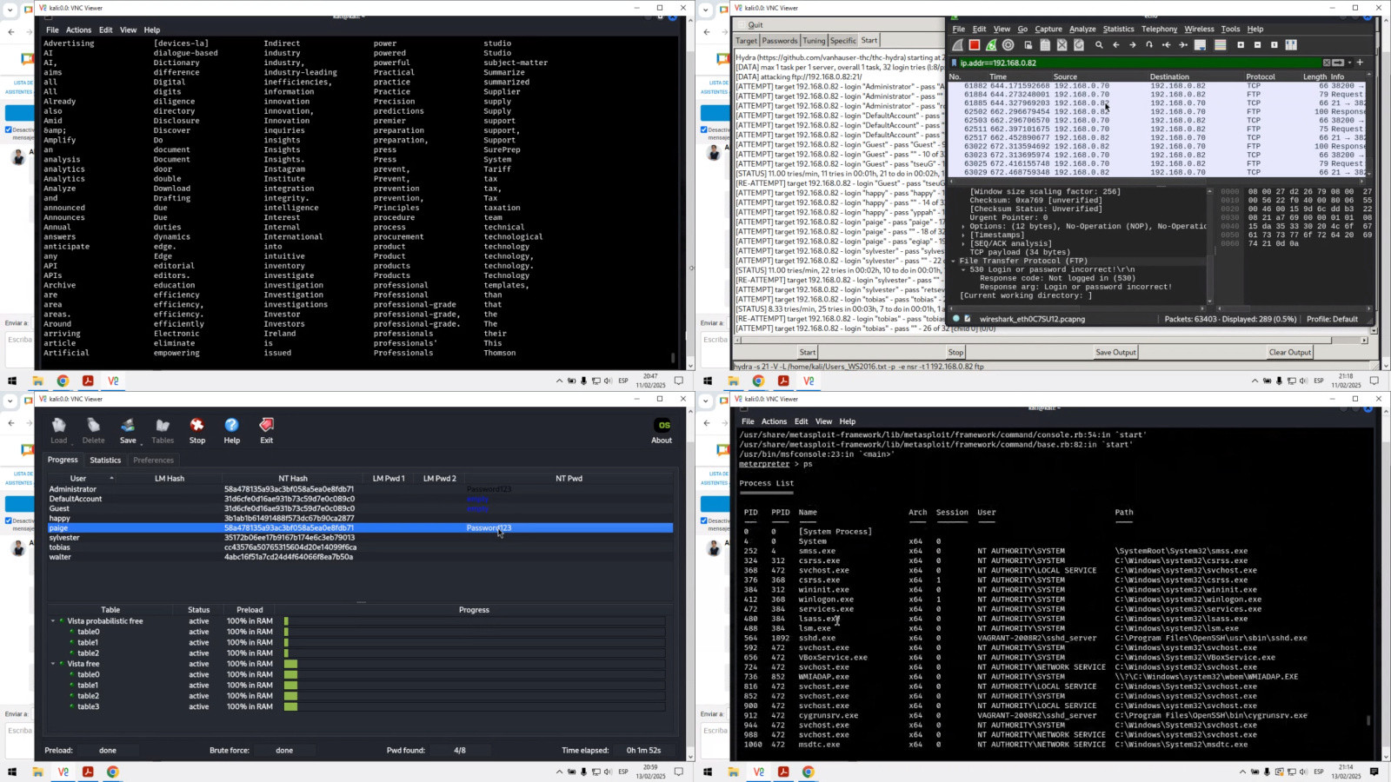The width and height of the screenshot is (1391, 782).
Task: Collapse the File Transfer Protocol (FTP) node
Action: (954, 261)
